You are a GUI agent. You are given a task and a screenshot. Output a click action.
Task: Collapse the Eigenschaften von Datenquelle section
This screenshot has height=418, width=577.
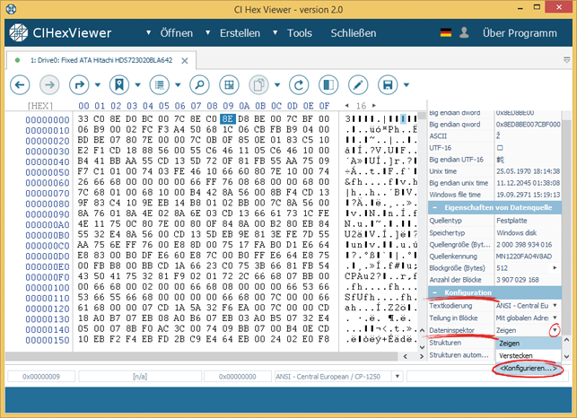(434, 208)
